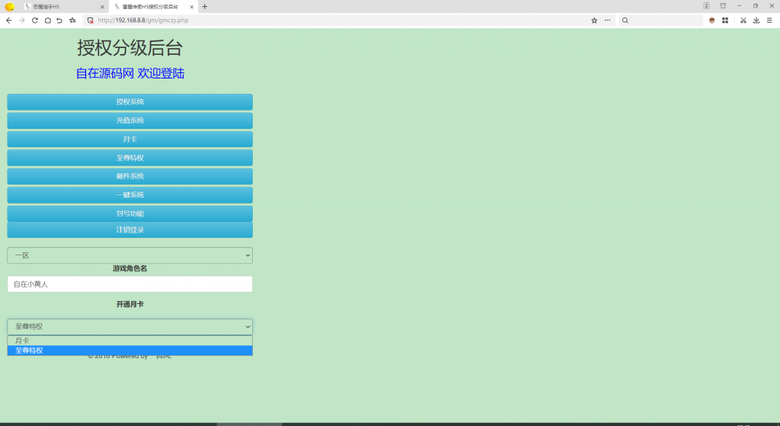This screenshot has width=780, height=426.
Task: Go to the browser home page
Action: pos(47,21)
